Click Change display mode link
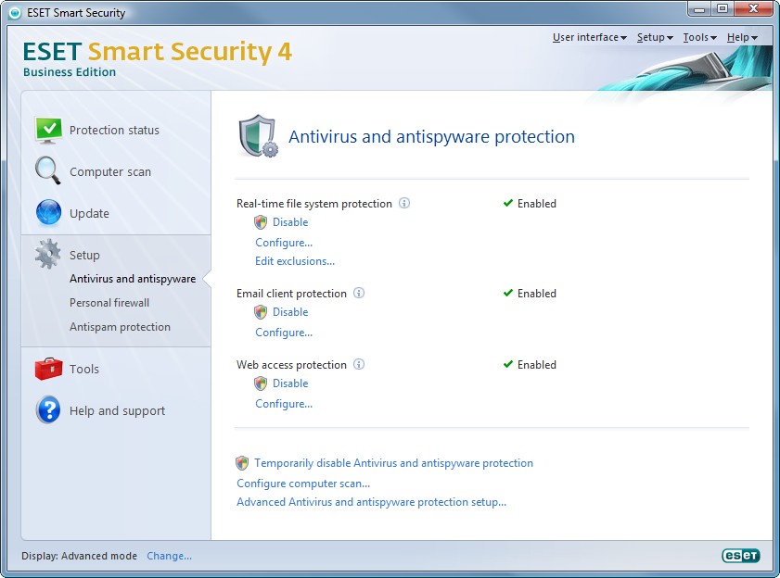The width and height of the screenshot is (780, 578). [x=169, y=556]
